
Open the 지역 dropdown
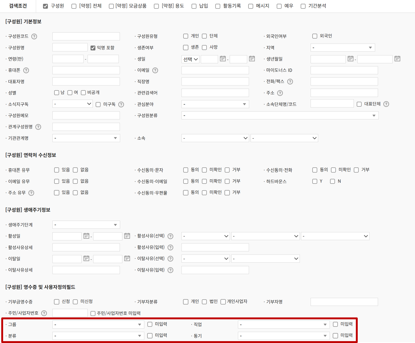click(342, 48)
